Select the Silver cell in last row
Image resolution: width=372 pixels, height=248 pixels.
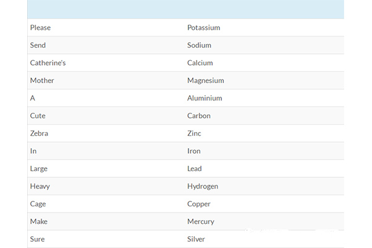tap(196, 239)
